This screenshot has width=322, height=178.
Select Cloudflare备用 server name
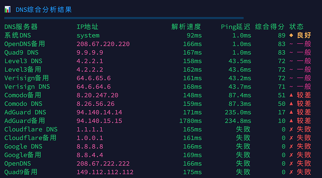30,138
